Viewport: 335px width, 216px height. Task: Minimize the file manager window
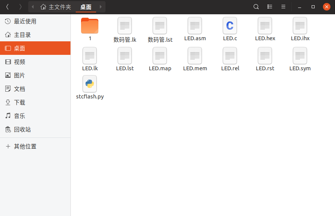click(300, 7)
